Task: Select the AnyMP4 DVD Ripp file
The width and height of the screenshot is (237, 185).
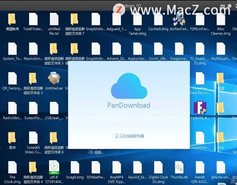Action: coord(116,167)
